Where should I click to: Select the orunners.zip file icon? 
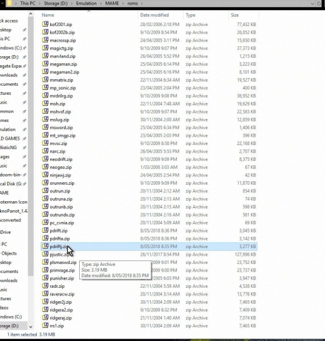[45, 183]
